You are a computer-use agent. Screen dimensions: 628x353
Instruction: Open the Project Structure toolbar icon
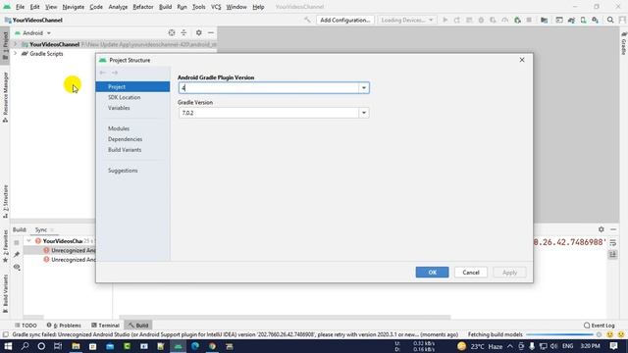click(544, 20)
